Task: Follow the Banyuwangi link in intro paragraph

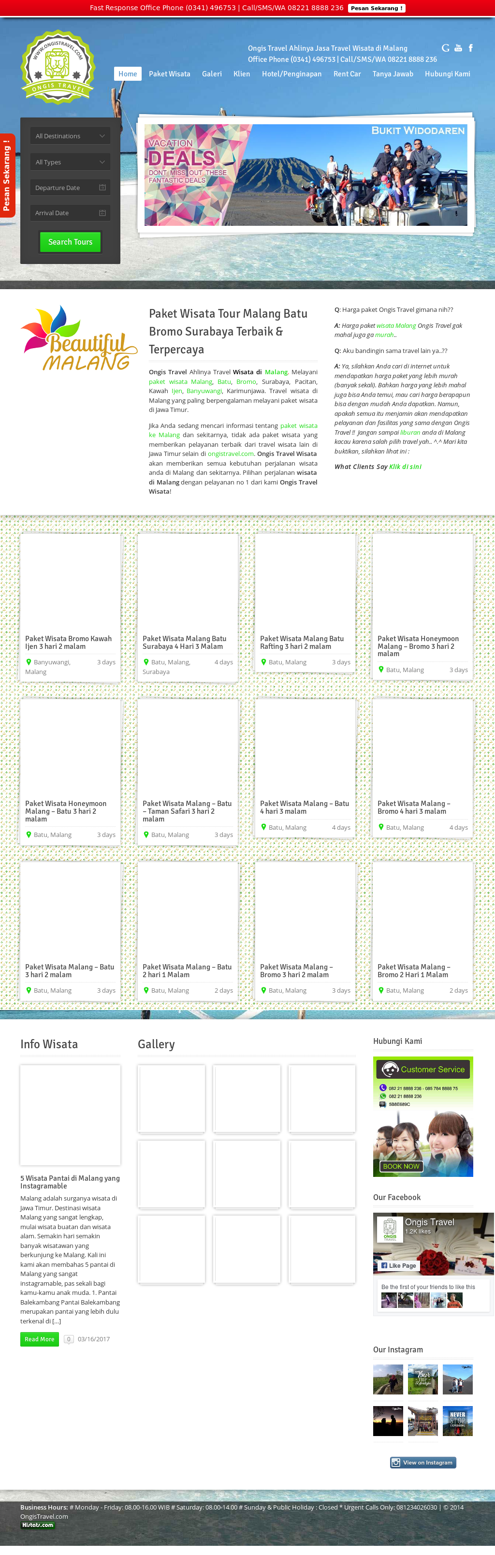Action: [x=204, y=391]
